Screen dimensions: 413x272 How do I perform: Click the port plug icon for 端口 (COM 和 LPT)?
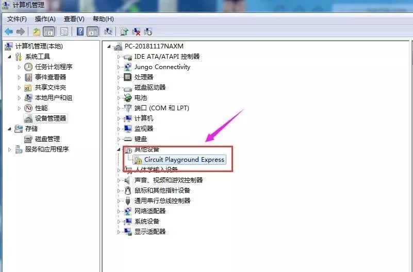[127, 108]
